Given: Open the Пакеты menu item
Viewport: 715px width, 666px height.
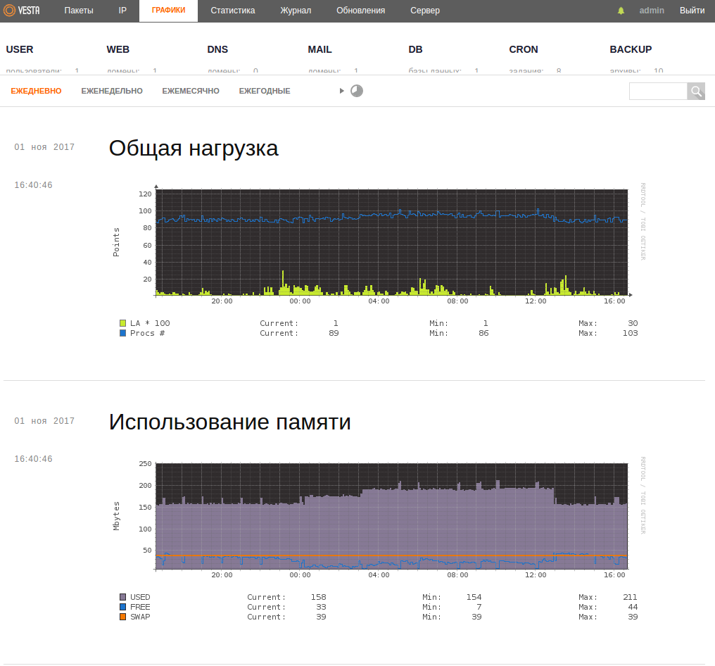Looking at the screenshot, I should click(x=78, y=11).
